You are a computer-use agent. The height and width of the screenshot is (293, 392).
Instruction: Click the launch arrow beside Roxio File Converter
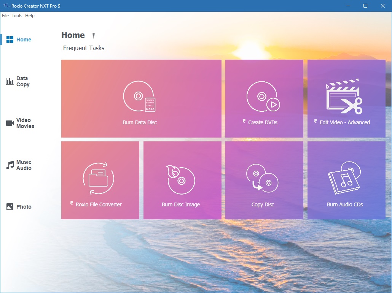coord(72,203)
